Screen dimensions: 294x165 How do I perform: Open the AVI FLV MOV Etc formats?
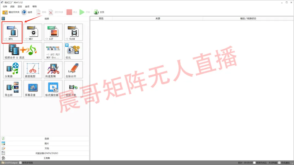[x=53, y=51]
